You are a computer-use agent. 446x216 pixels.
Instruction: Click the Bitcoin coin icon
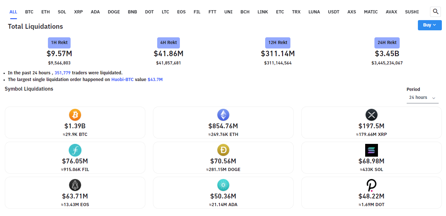click(x=75, y=115)
